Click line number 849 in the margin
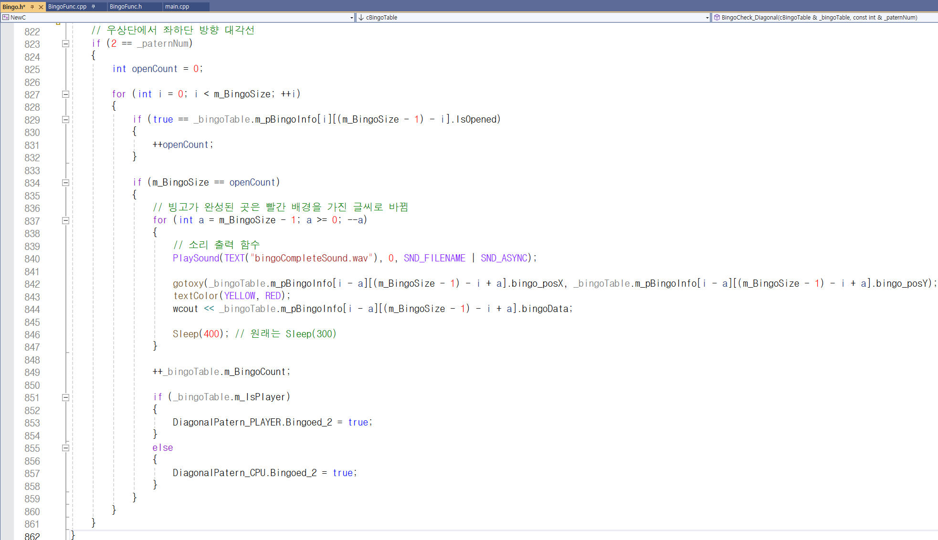The width and height of the screenshot is (938, 540). click(32, 372)
